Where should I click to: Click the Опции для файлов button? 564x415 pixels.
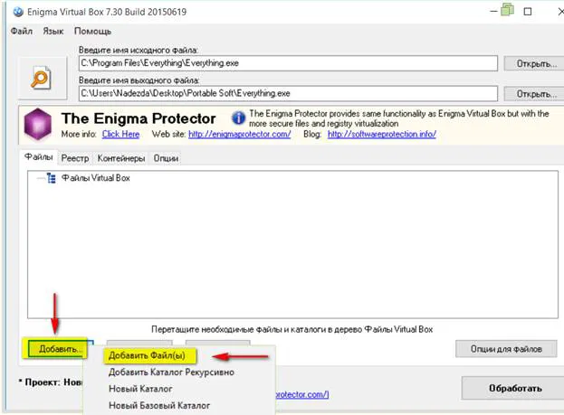click(x=506, y=348)
